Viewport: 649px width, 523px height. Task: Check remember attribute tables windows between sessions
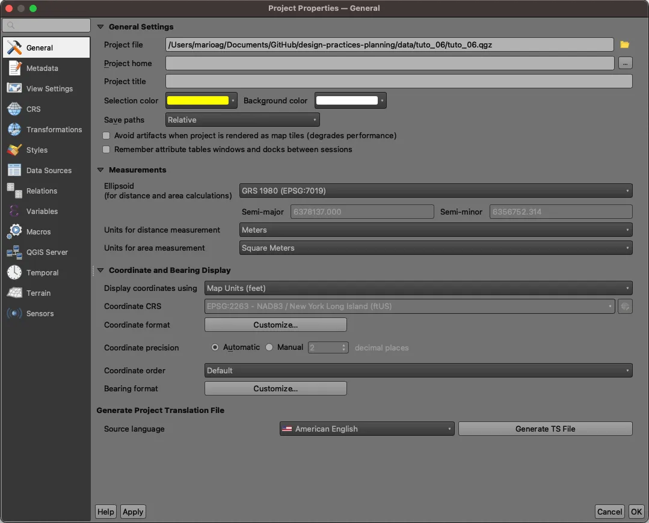pyautogui.click(x=106, y=149)
